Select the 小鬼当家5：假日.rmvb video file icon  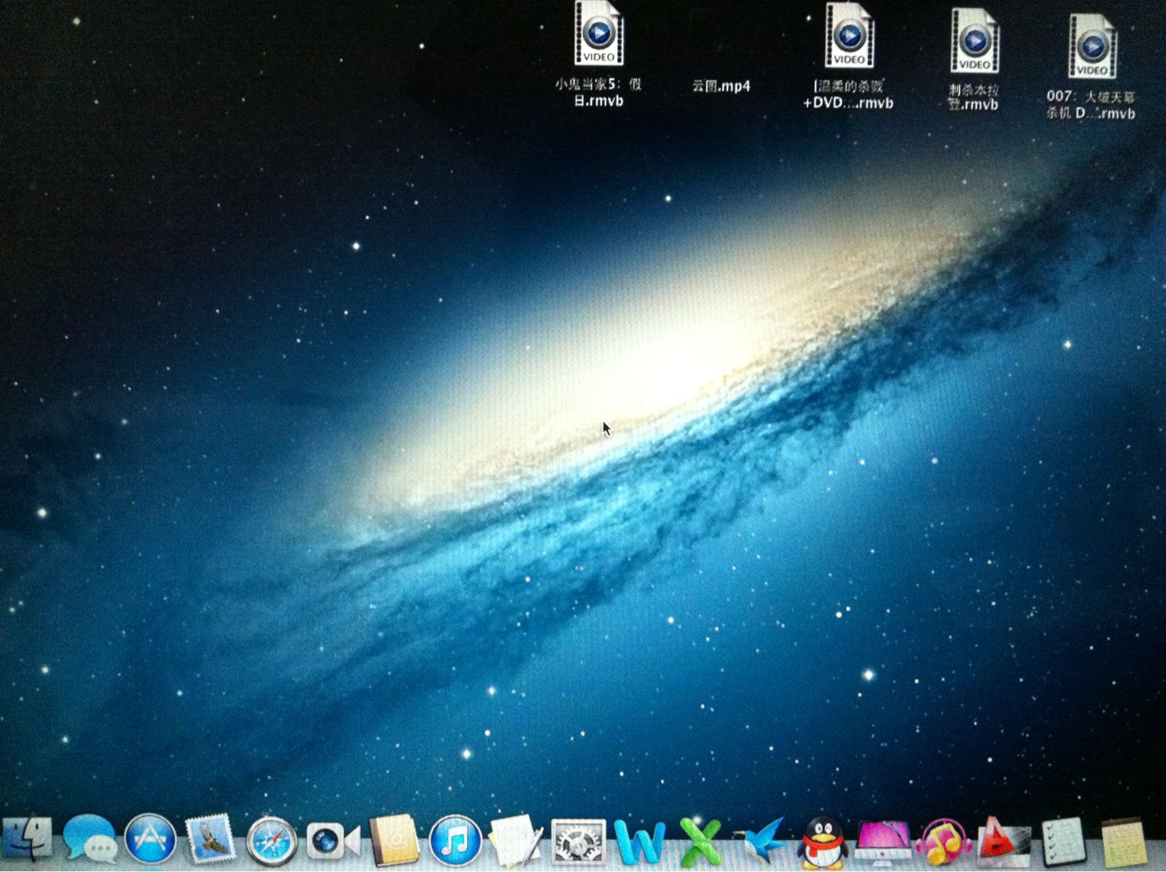[598, 33]
